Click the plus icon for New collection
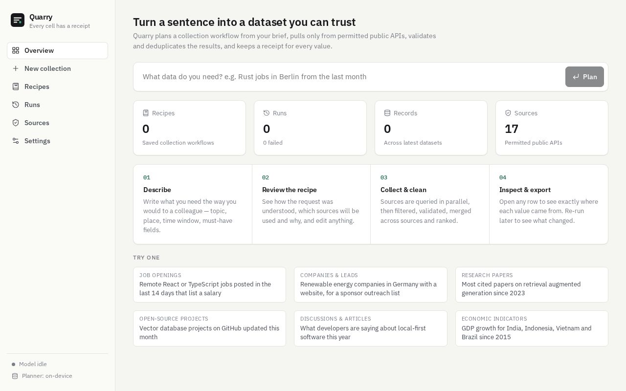The height and width of the screenshot is (391, 626). click(x=16, y=68)
